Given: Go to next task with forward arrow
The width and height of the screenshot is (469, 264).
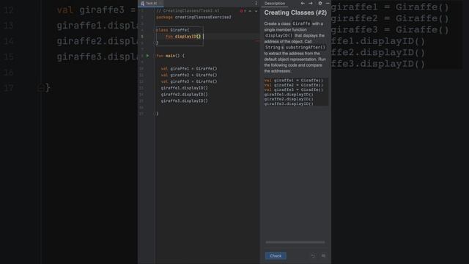Looking at the screenshot, I should click(x=311, y=3).
